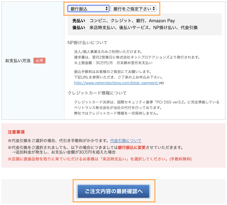Click the 必須 badge next to お支払い方法

[x=39, y=61]
